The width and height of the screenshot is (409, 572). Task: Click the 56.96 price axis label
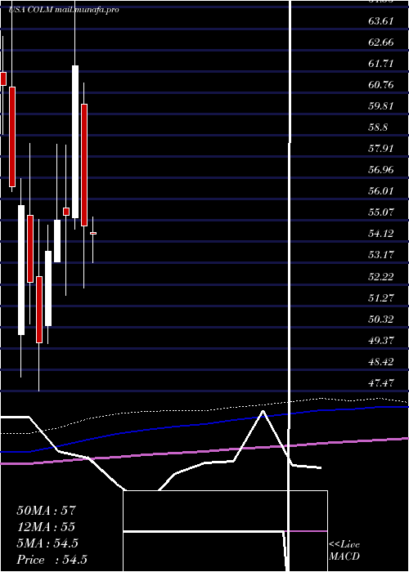[x=381, y=170]
